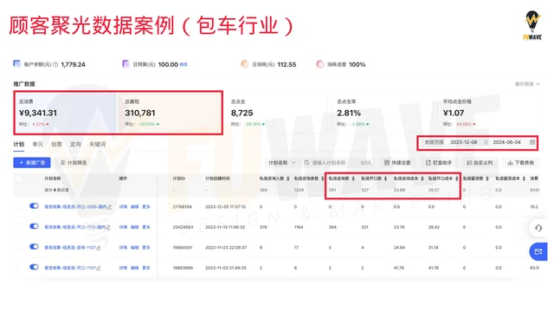Click 编辑 for plan 开口-1113-国内

click(135, 227)
